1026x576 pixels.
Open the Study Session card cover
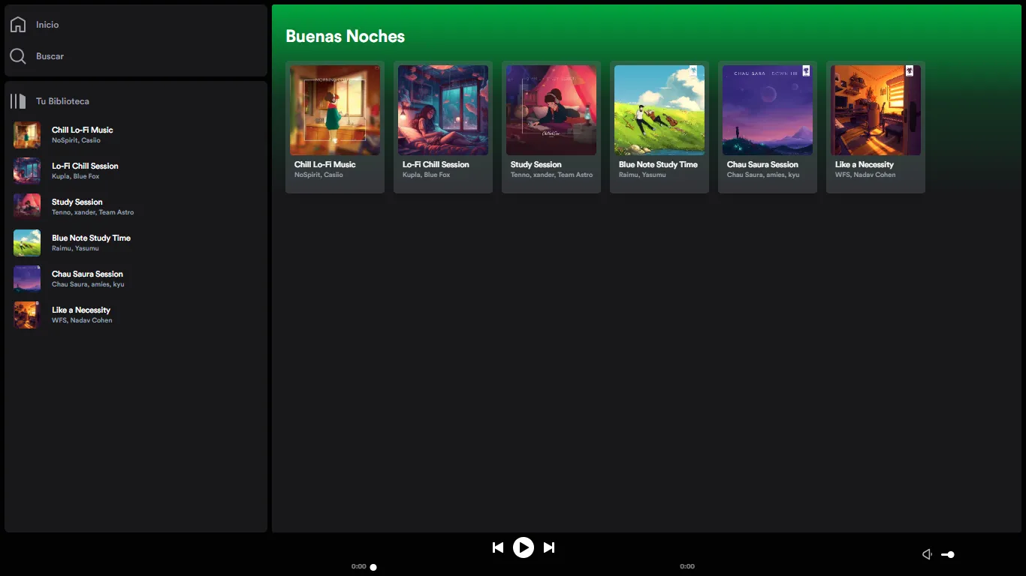pyautogui.click(x=551, y=110)
